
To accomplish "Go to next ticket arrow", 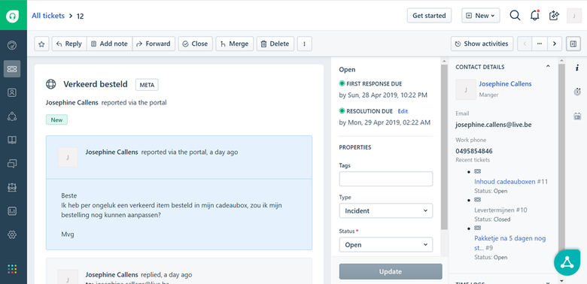I will pyautogui.click(x=555, y=44).
